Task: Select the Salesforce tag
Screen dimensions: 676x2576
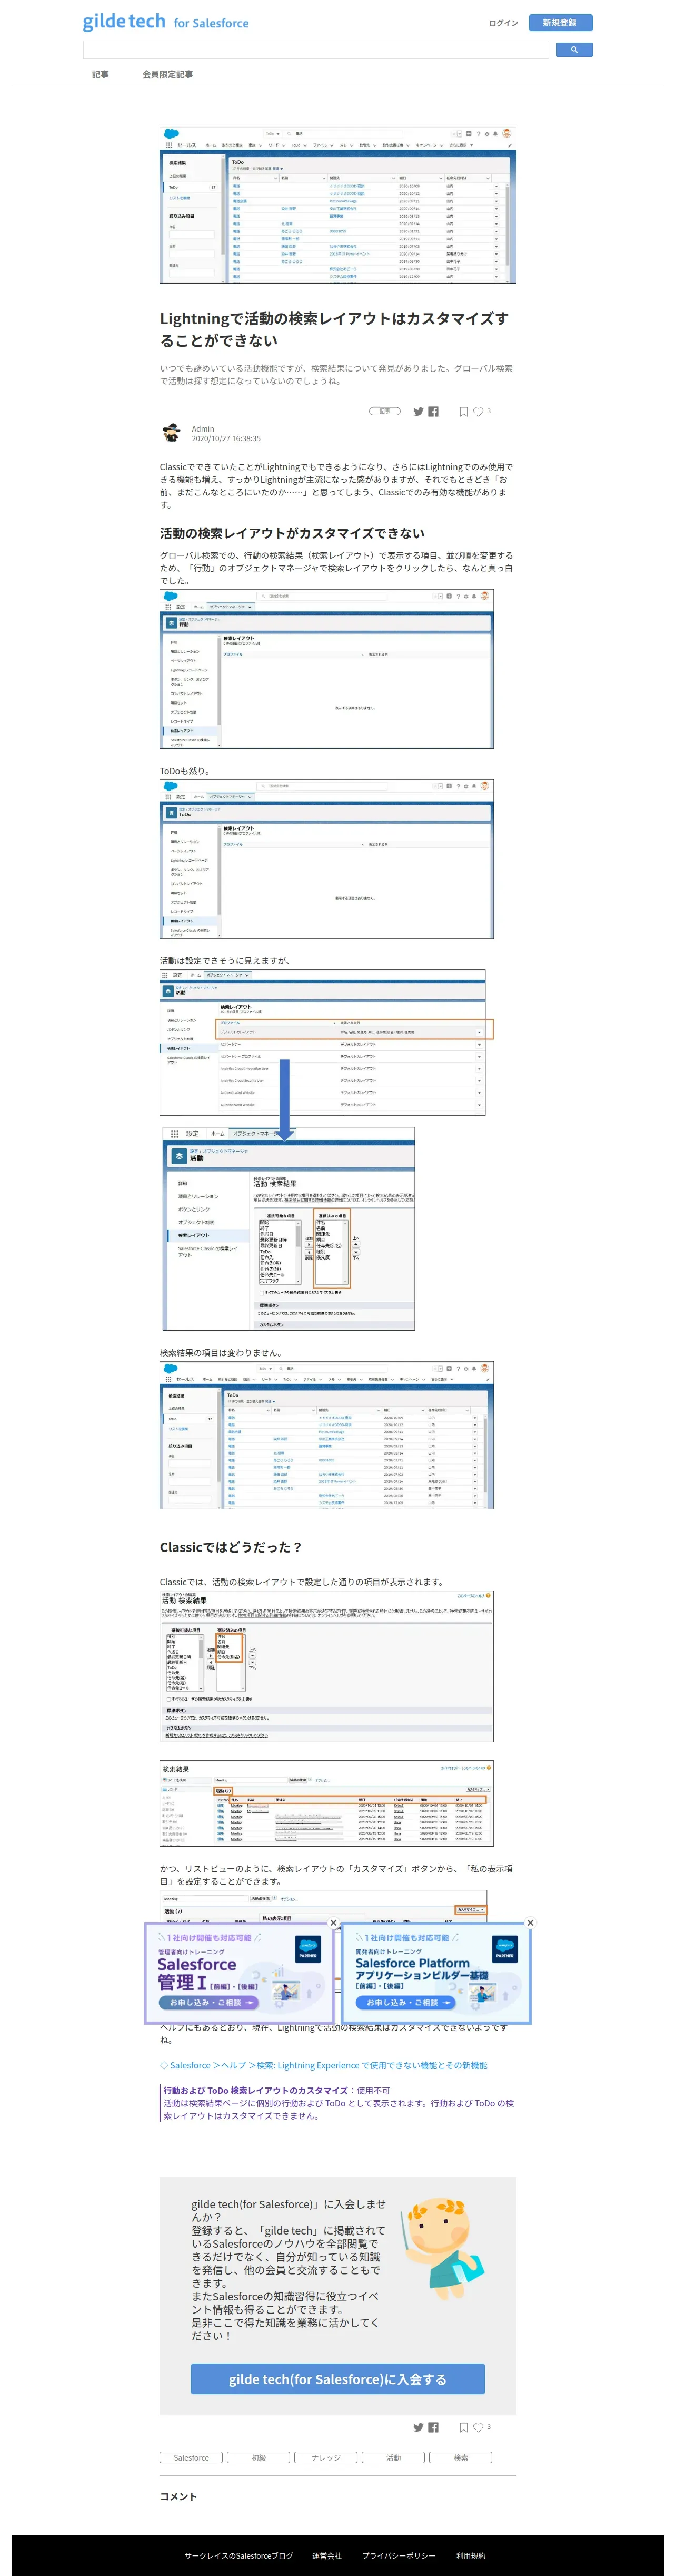Action: point(192,2457)
